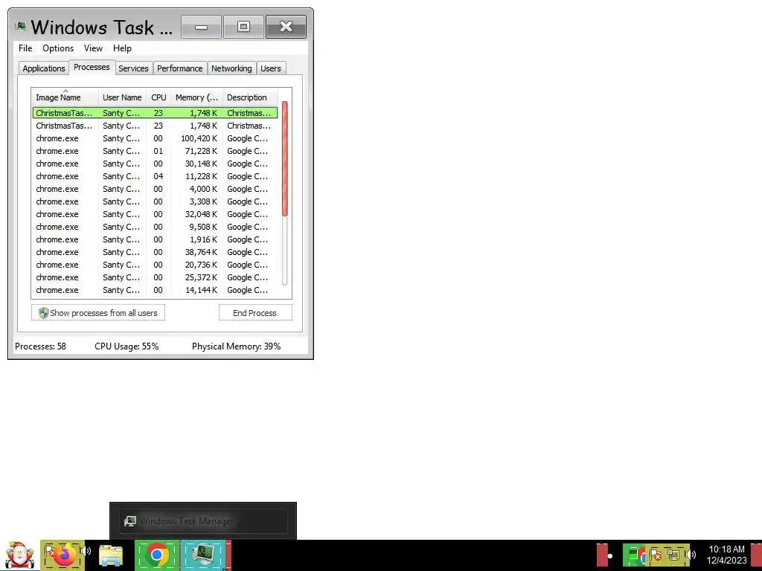The image size is (762, 571).
Task: Click the 25,372 K memory cell
Action: pyautogui.click(x=202, y=277)
